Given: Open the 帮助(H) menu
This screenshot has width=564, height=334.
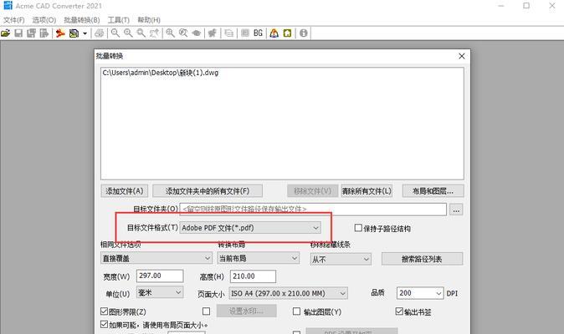Looking at the screenshot, I should (149, 20).
